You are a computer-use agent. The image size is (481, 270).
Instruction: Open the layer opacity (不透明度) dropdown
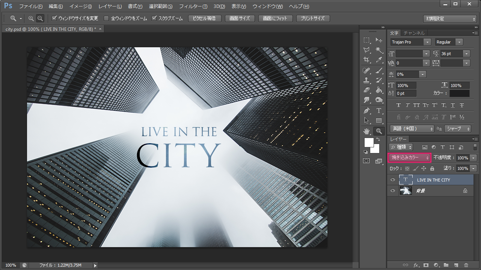pyautogui.click(x=473, y=157)
